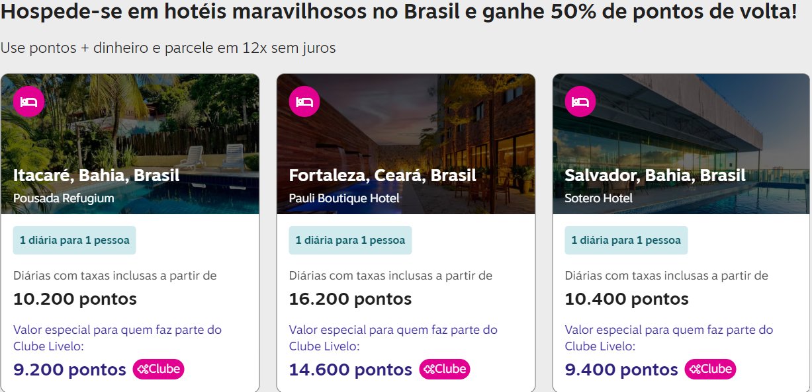Open the Sotero Hotel photo
812x392 pixels.
click(682, 143)
